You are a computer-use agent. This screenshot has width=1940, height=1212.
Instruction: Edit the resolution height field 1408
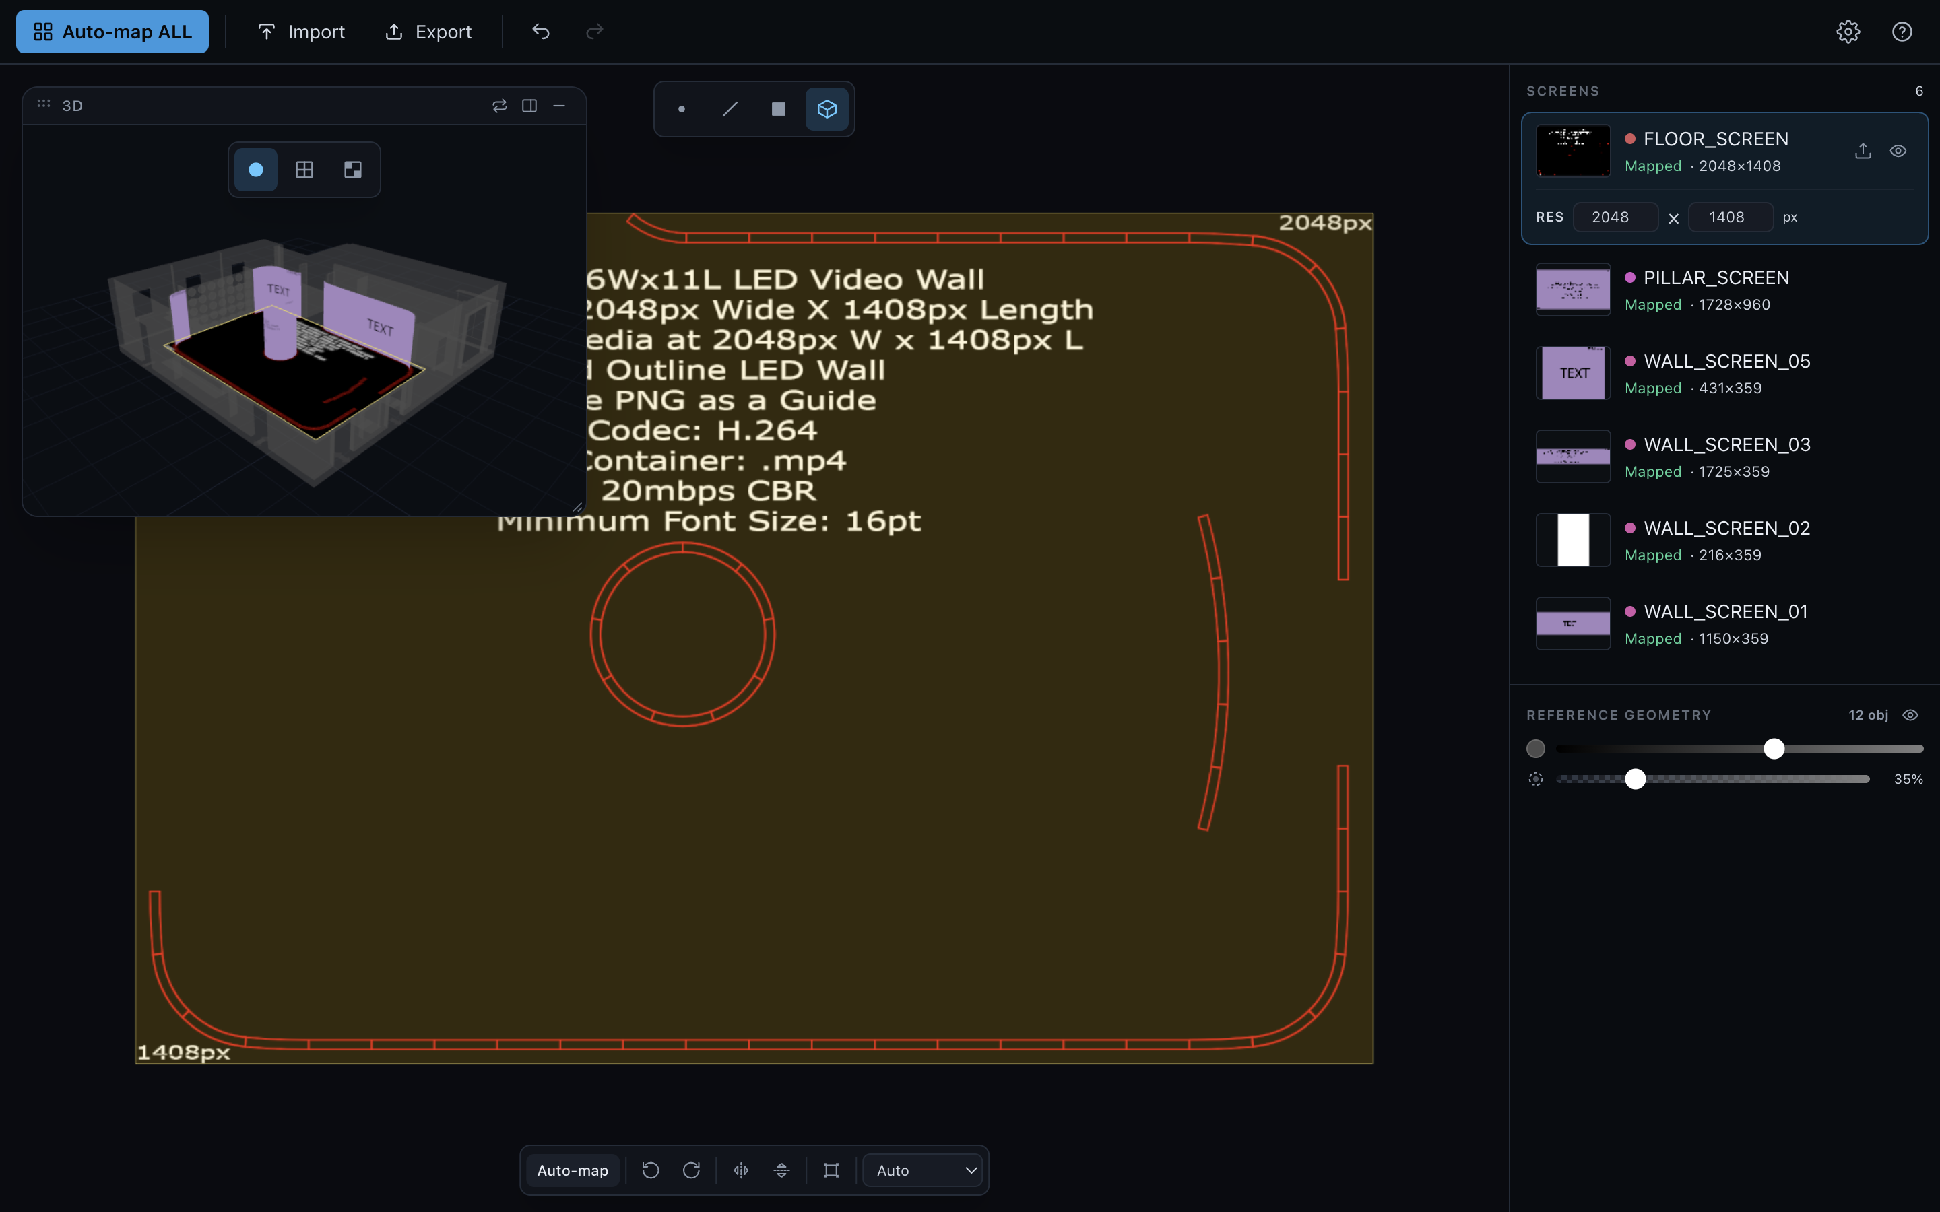pos(1730,217)
